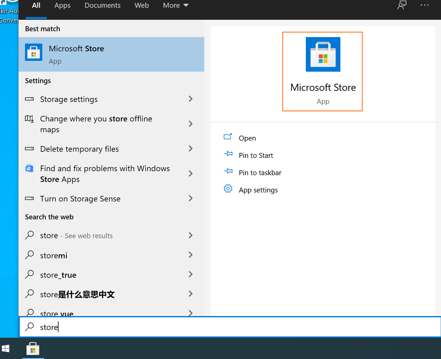Open the More filter dropdown

(x=176, y=6)
